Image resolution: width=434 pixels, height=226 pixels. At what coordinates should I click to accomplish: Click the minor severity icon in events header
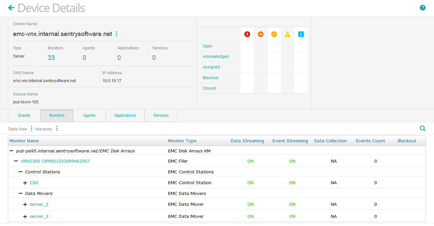click(x=274, y=34)
